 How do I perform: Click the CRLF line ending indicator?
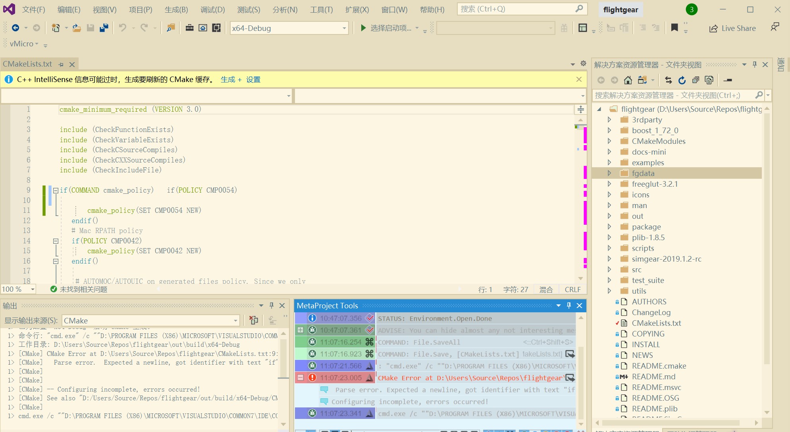(572, 290)
